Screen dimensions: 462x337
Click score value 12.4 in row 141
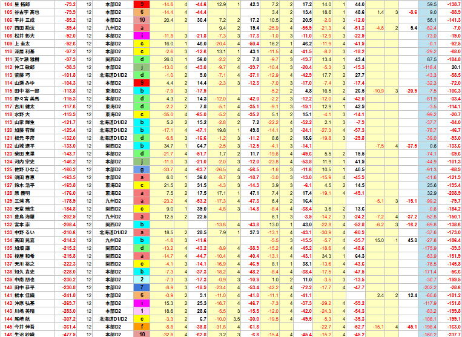[412, 295]
